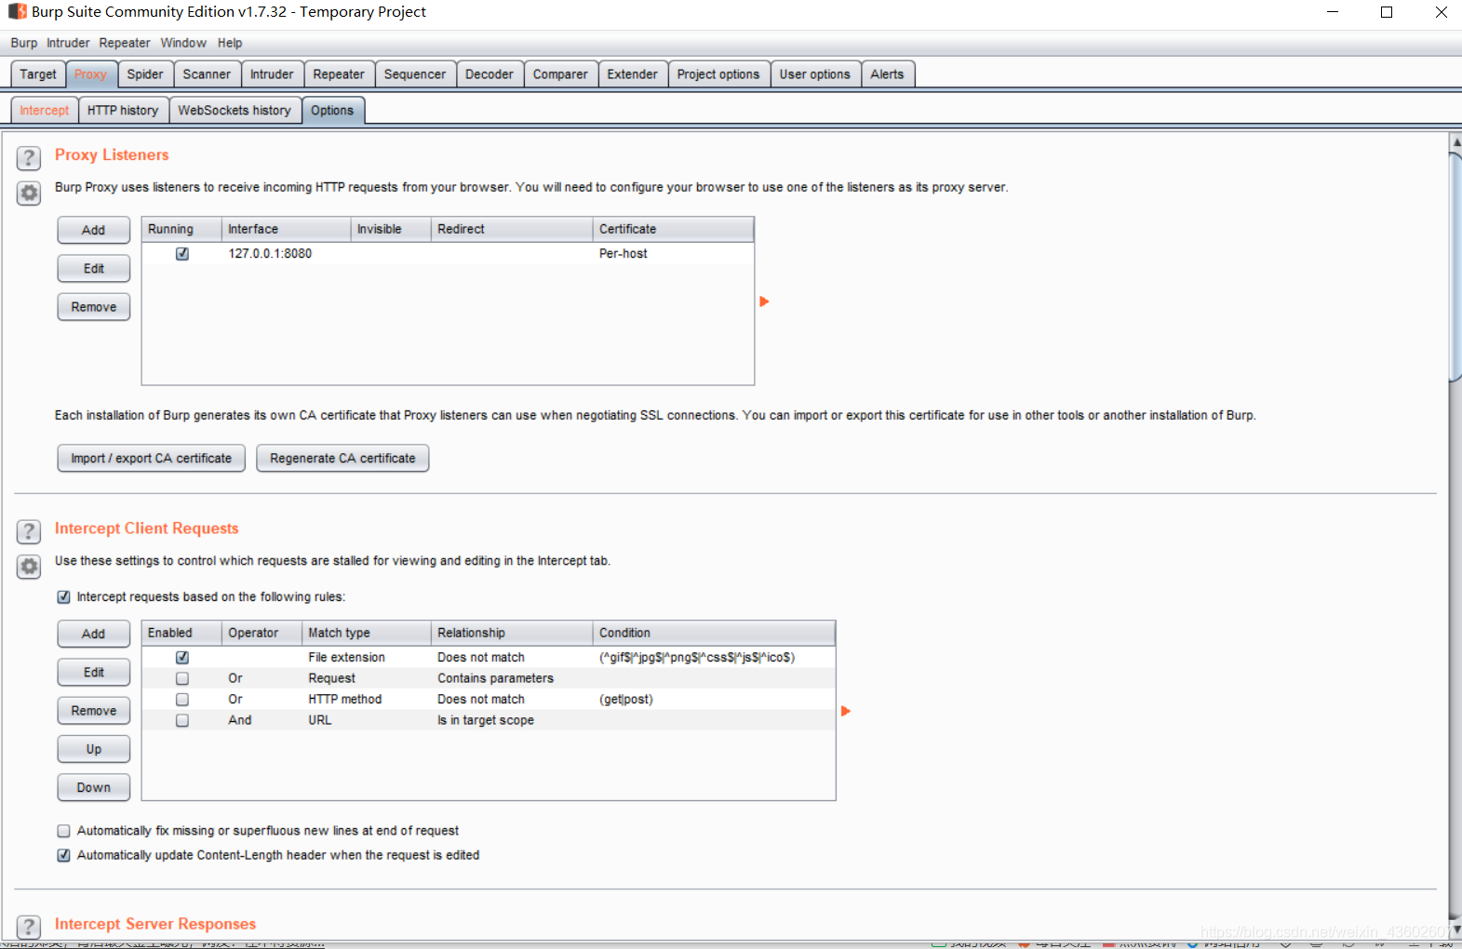1462x949 pixels.
Task: Click Add button for intercept rules
Action: coord(94,634)
